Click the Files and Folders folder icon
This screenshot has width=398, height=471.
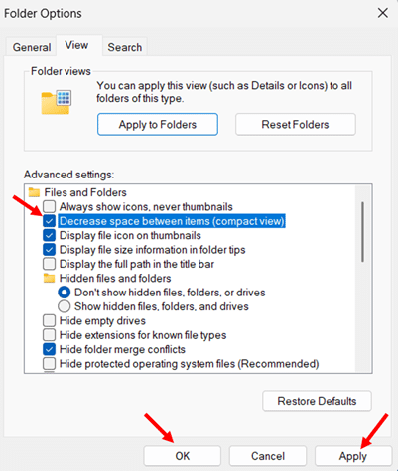pos(34,192)
